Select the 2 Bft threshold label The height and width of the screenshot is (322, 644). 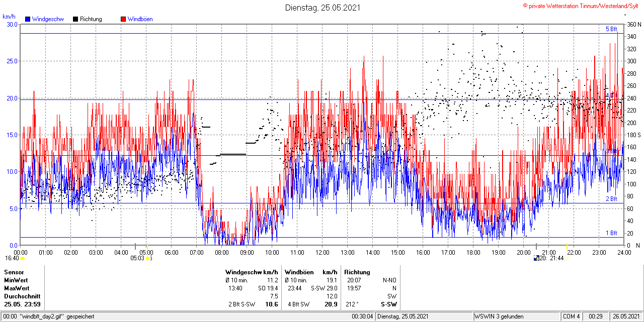pyautogui.click(x=611, y=199)
